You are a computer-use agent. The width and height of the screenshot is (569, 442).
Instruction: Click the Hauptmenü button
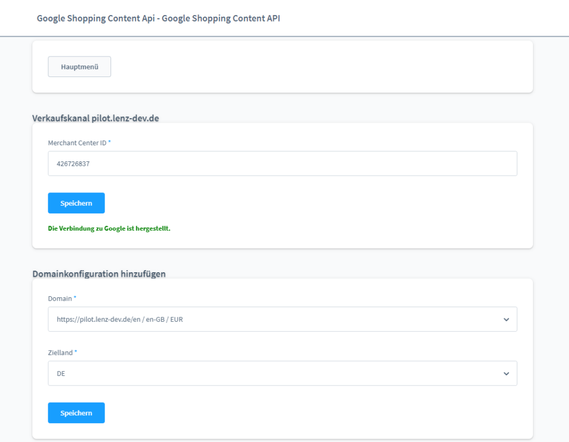click(79, 67)
